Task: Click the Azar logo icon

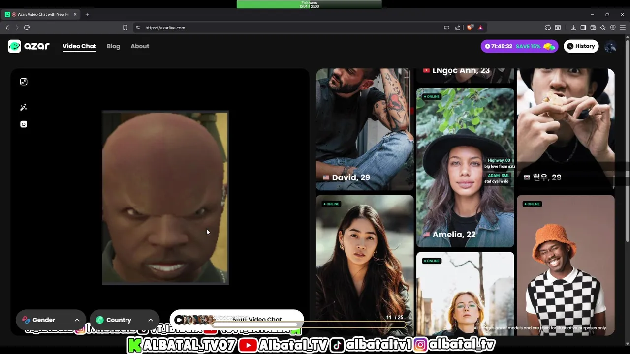Action: tap(14, 46)
